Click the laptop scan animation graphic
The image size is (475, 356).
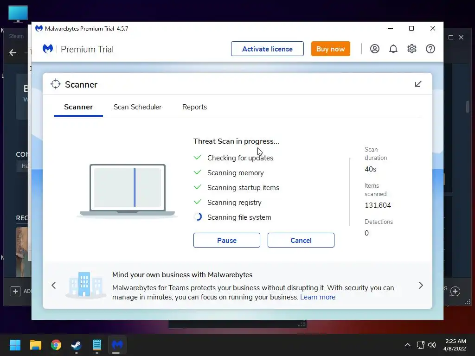[x=128, y=191]
